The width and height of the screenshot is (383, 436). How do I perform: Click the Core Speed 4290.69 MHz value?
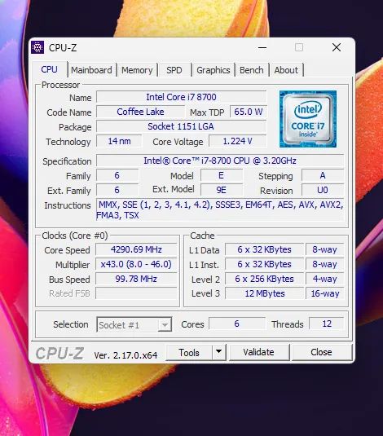pos(136,249)
